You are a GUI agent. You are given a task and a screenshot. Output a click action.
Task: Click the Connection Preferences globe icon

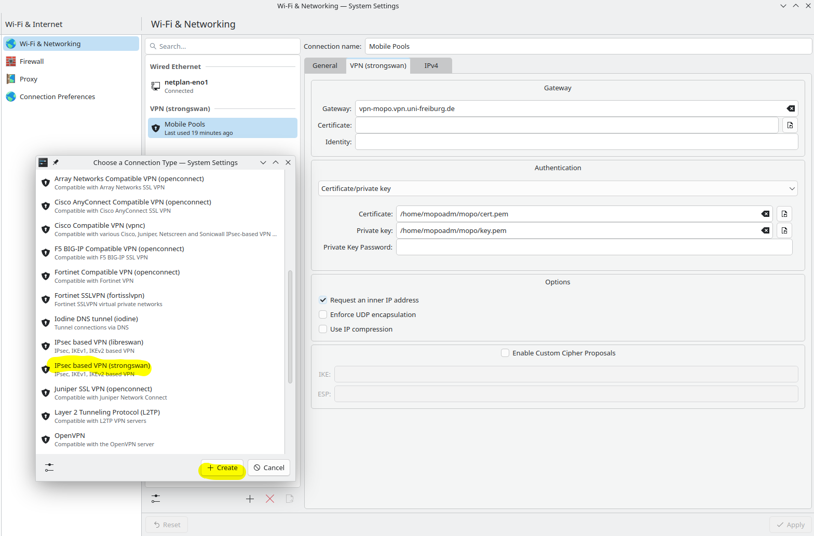tap(11, 97)
